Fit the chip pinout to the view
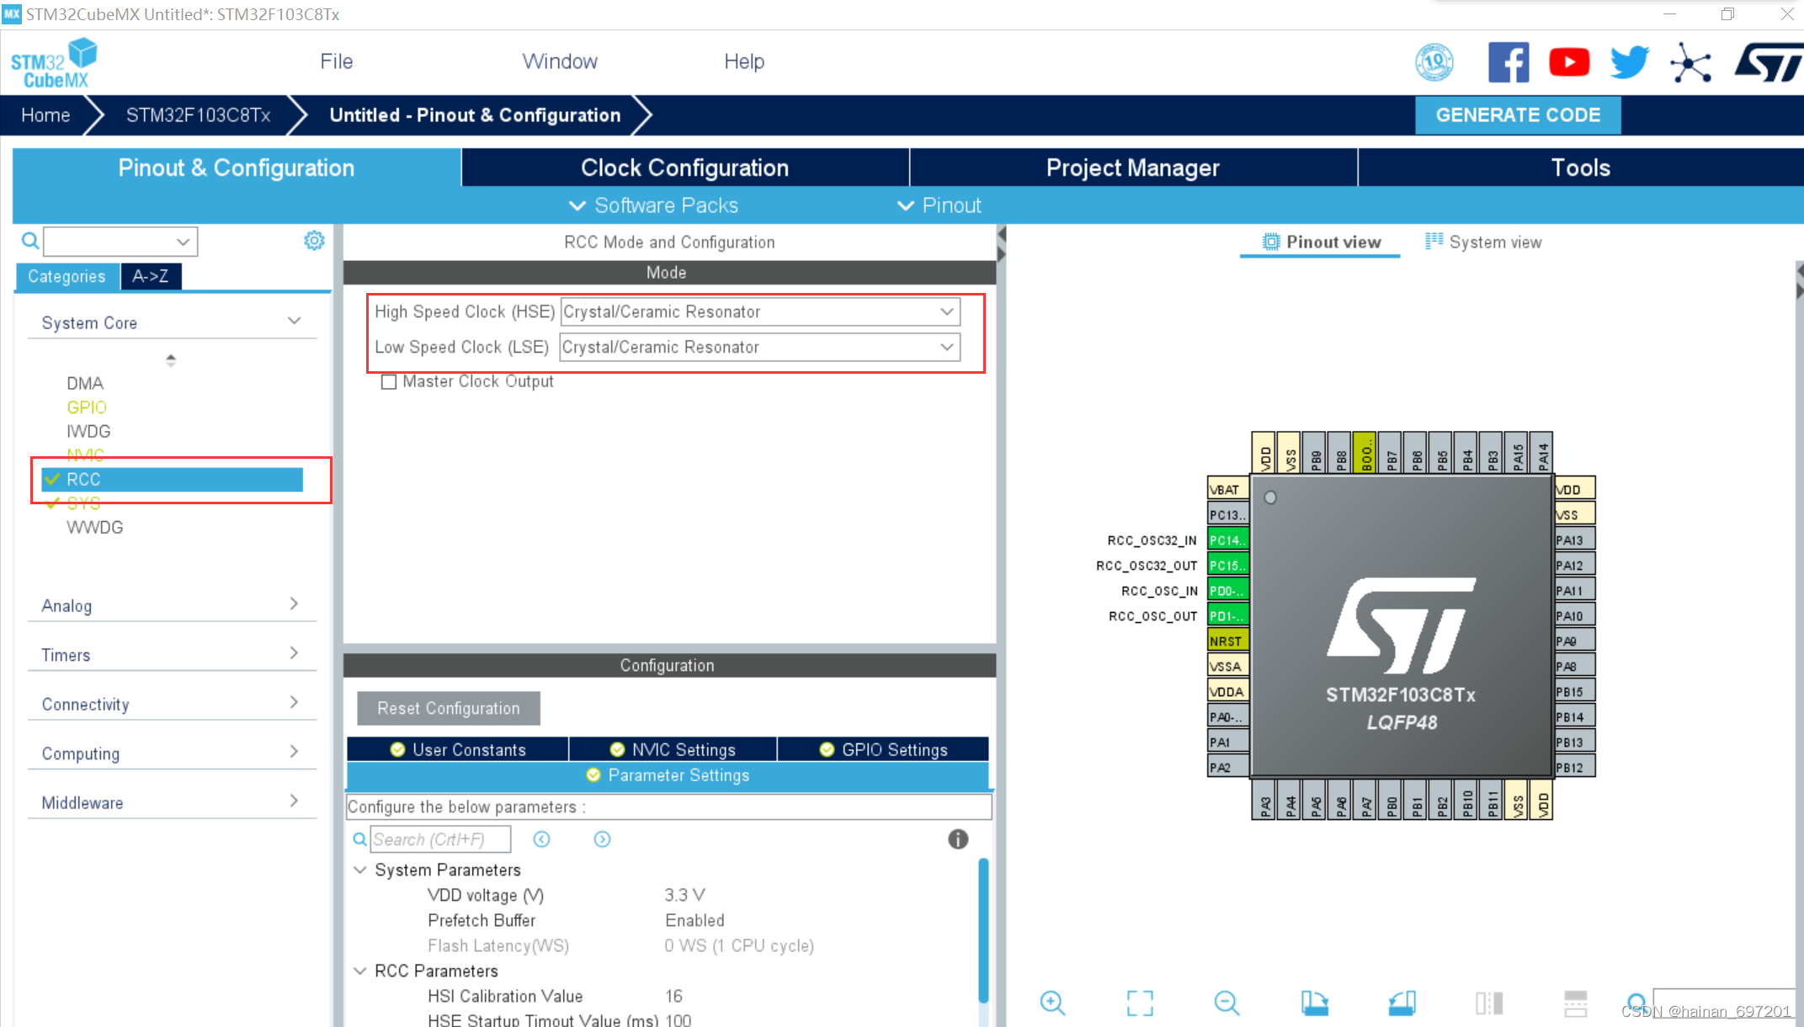 tap(1140, 1003)
